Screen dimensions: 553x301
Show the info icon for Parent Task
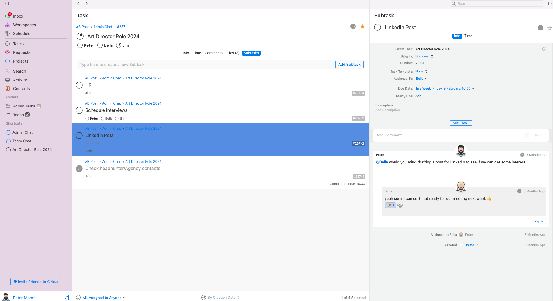(544, 49)
